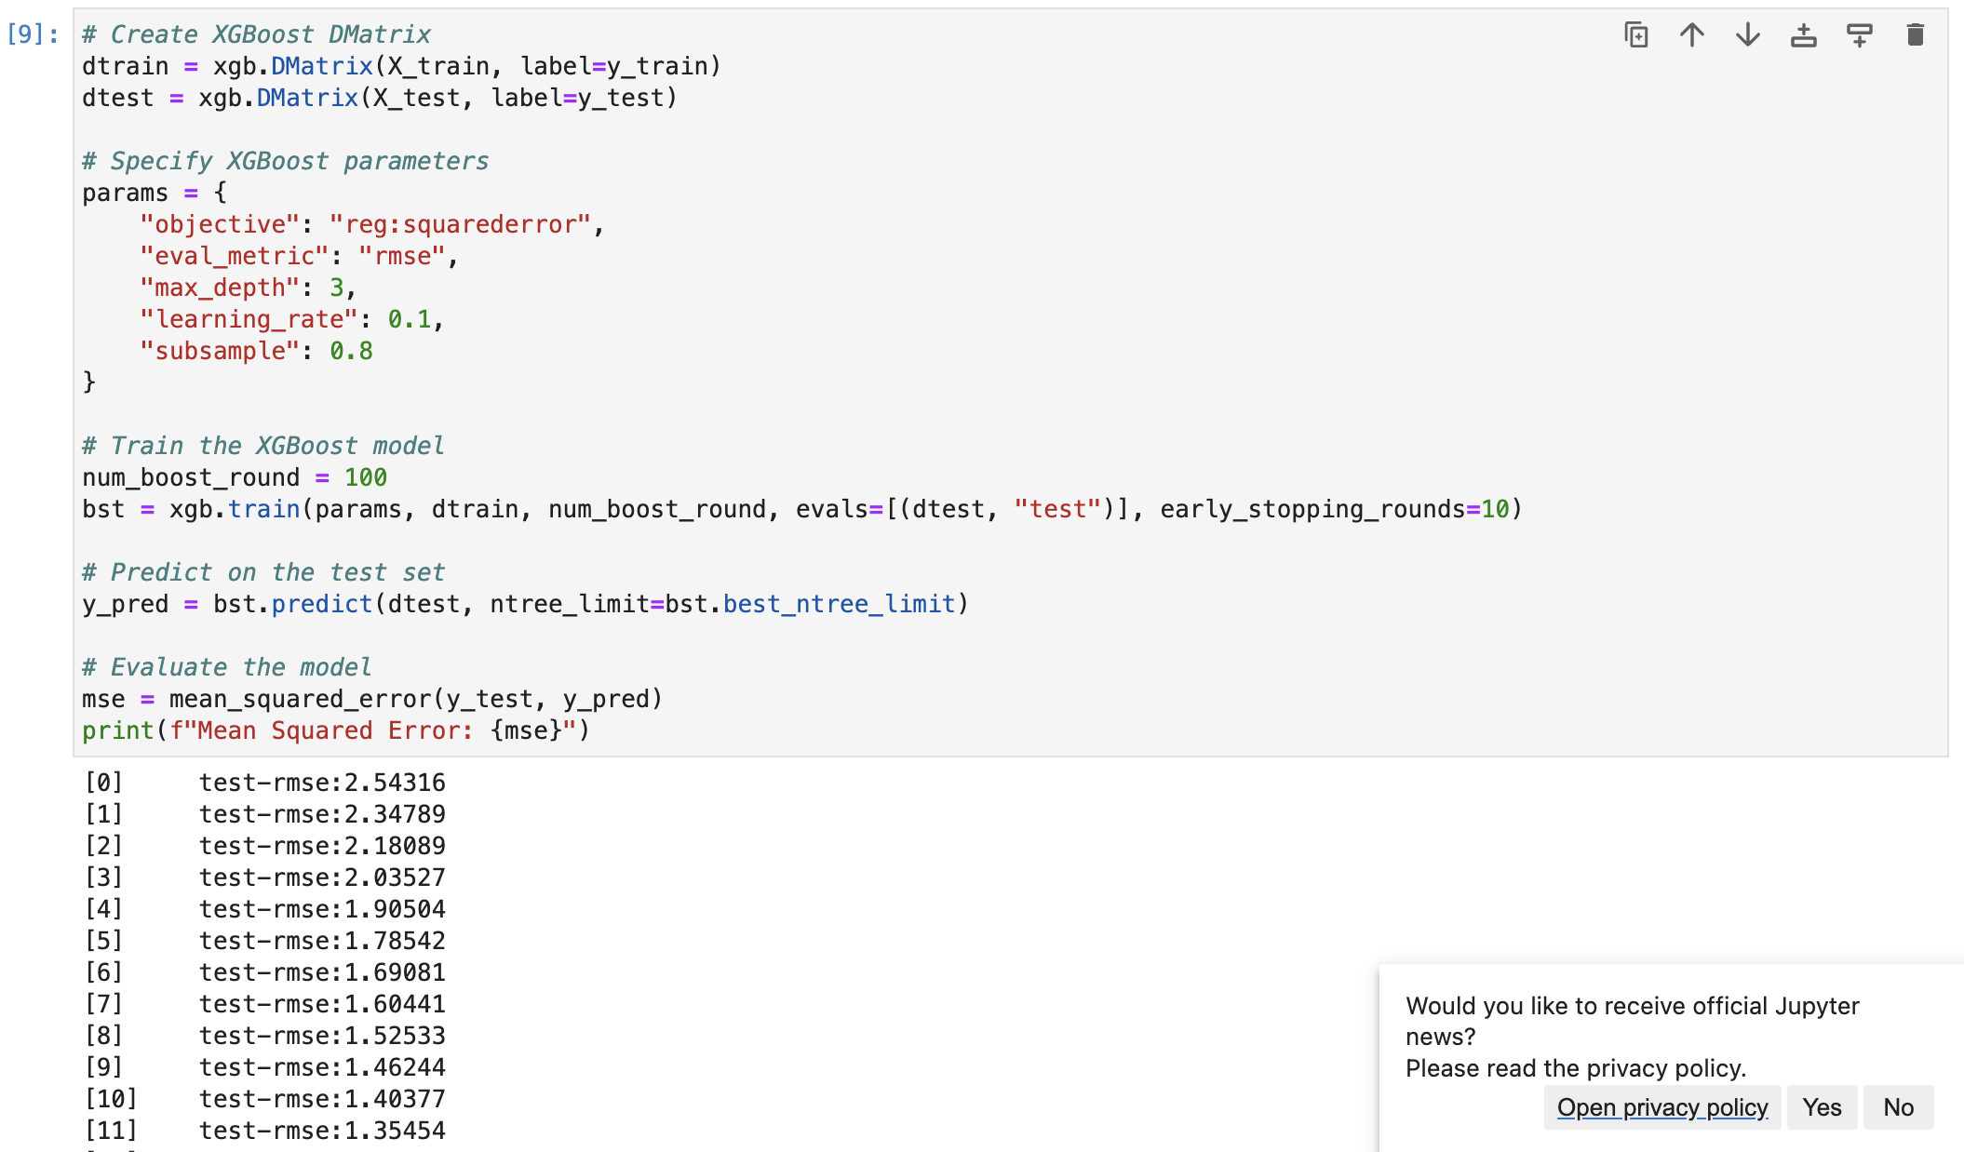Click the "objective": "reg:squarederror" line

point(372,224)
